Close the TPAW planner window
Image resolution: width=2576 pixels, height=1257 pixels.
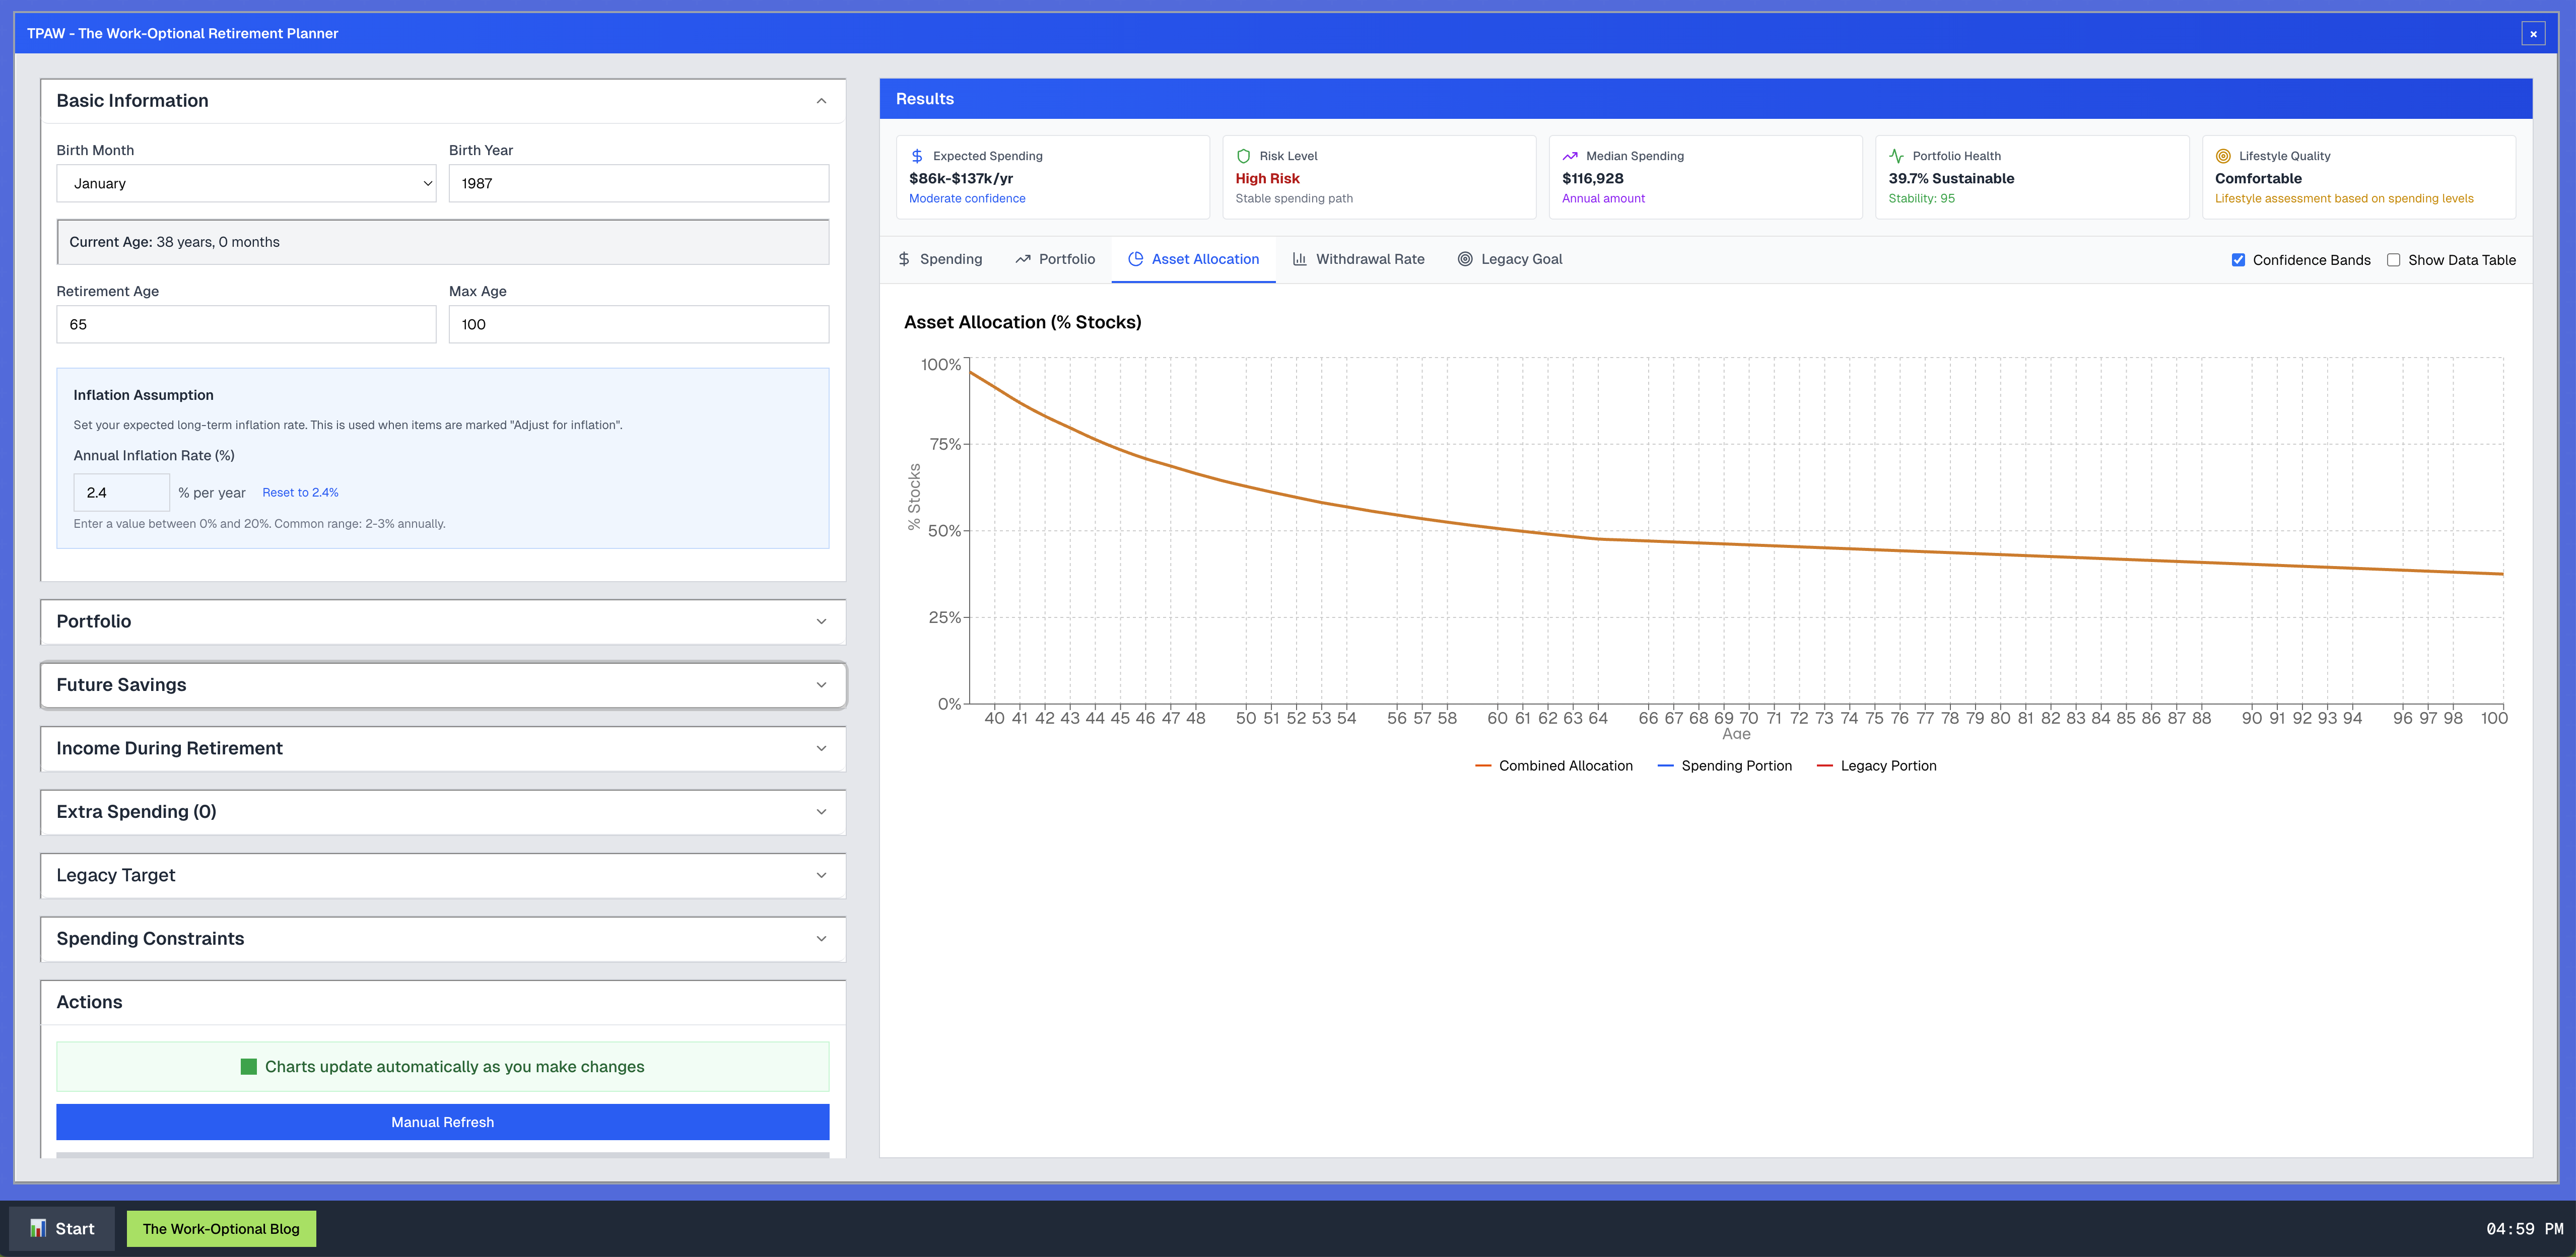pyautogui.click(x=2534, y=34)
